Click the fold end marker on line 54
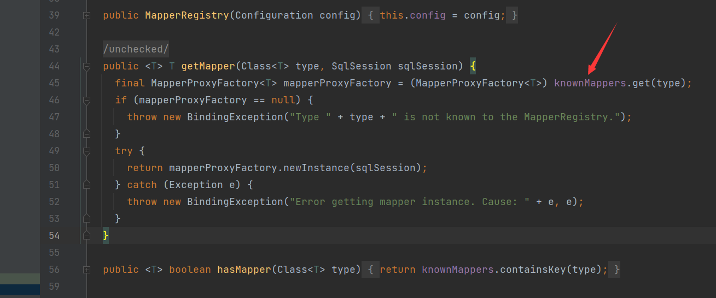The width and height of the screenshot is (716, 298). point(86,236)
